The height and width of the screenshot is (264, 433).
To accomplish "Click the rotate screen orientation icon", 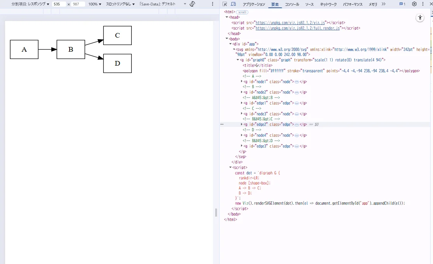I will (x=192, y=4).
